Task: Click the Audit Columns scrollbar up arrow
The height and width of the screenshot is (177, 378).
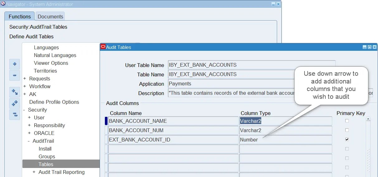Action: [x=368, y=119]
